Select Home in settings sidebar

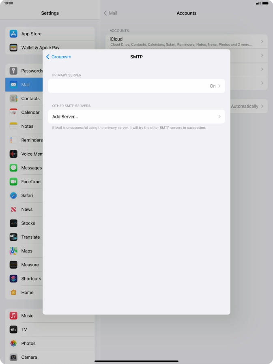pyautogui.click(x=27, y=292)
